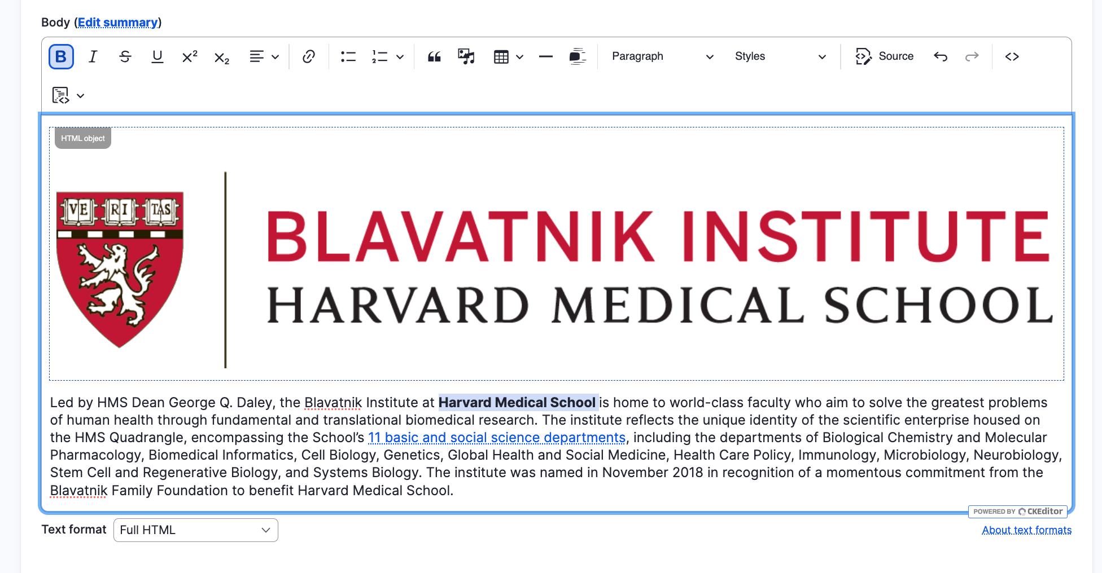Toggle Bold formatting button
Screen dimensions: 1102x573
pyautogui.click(x=61, y=56)
